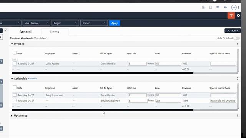Click the small caret left of General tab
The height and width of the screenshot is (138, 246).
6,30
